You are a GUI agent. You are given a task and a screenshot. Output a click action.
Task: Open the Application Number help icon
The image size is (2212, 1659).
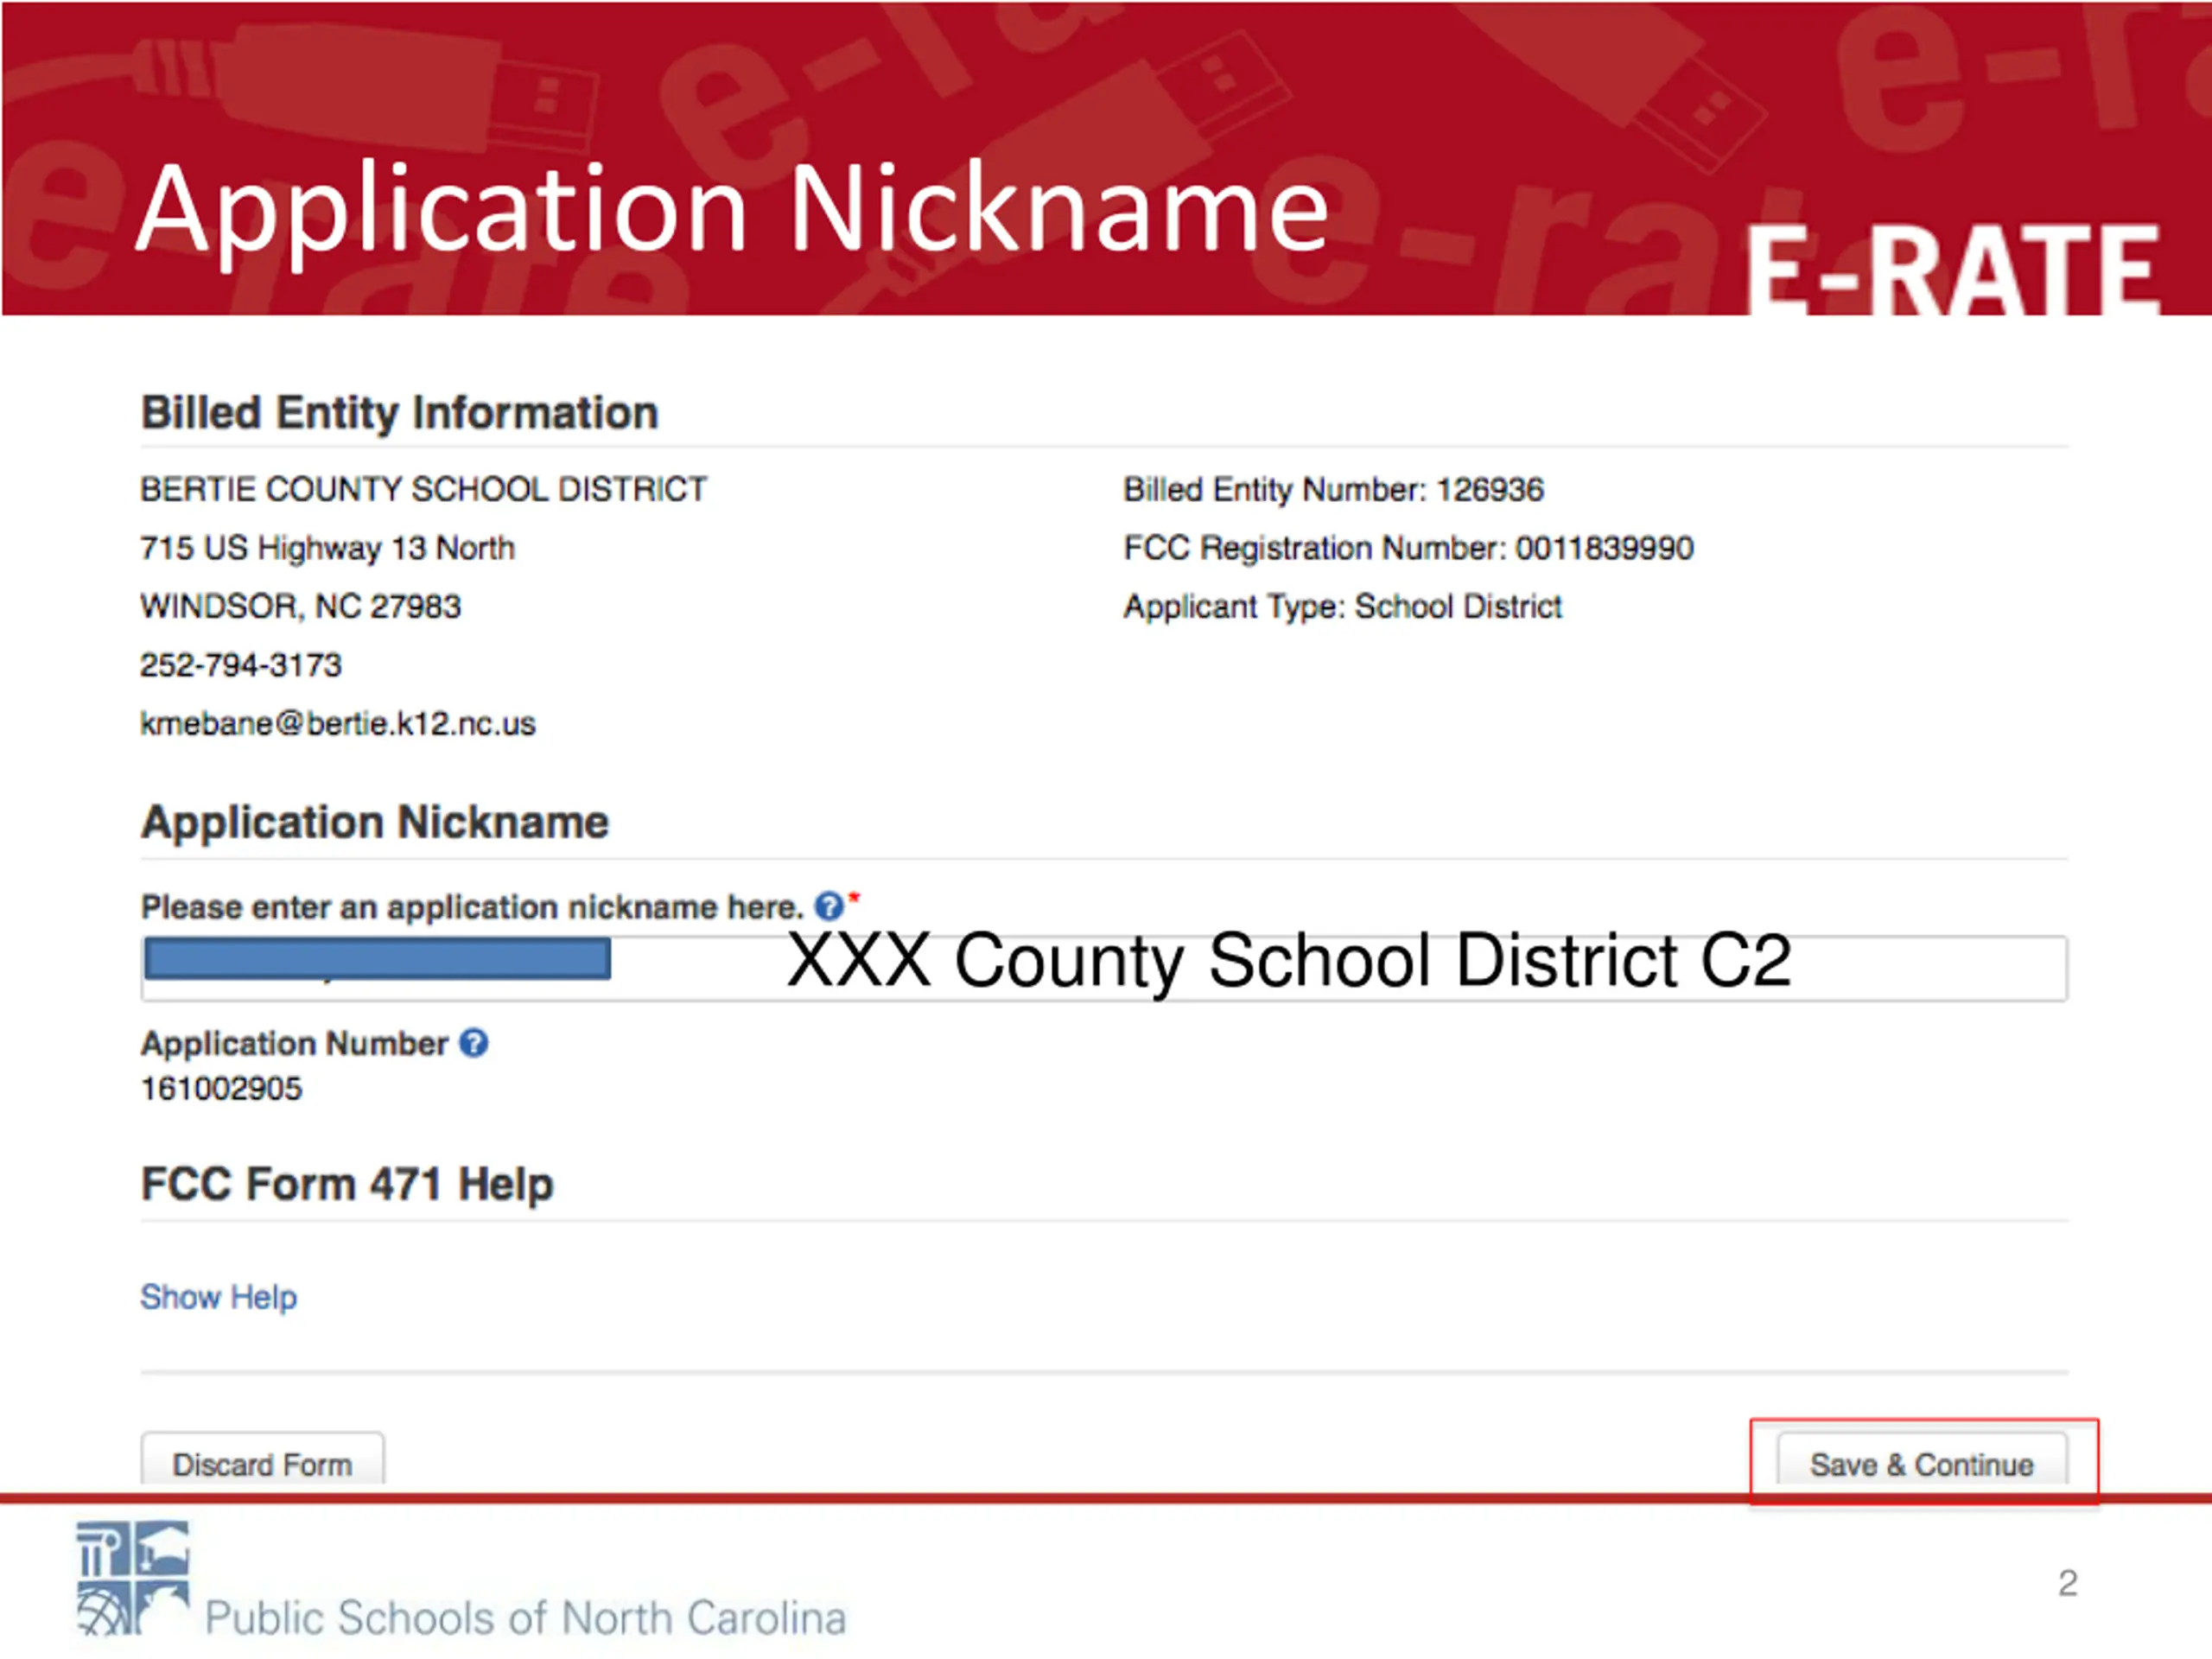click(473, 1043)
